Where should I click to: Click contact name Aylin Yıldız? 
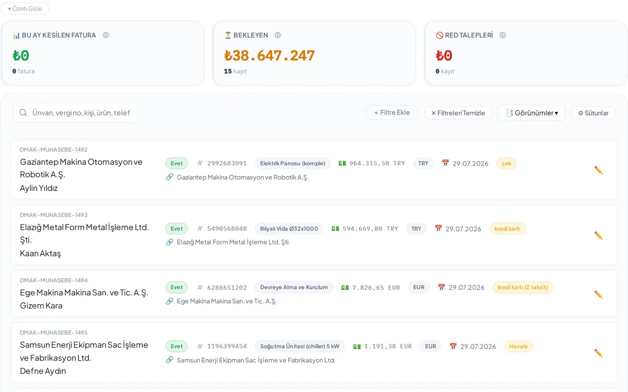tap(39, 188)
